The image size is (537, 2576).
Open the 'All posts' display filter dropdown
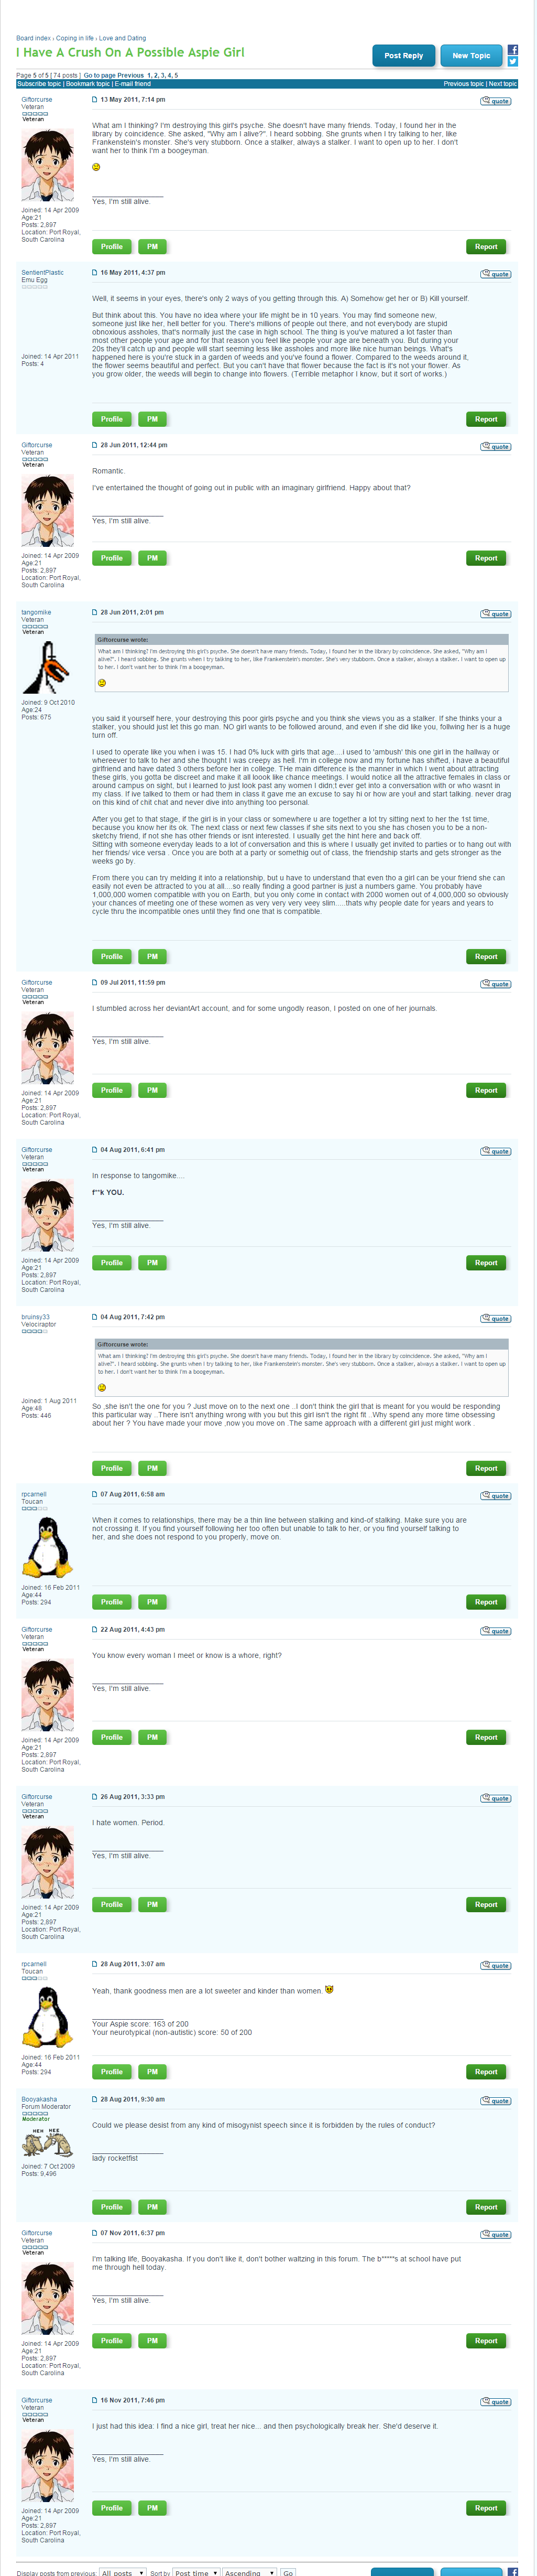[122, 2573]
